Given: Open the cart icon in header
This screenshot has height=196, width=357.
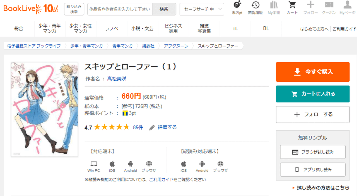Looking at the screenshot, I should [292, 5].
